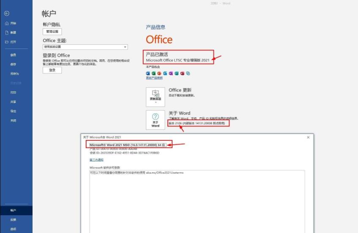This screenshot has height=233, width=358.
Task: Click the 关于 Word question-mark button
Action: click(156, 120)
